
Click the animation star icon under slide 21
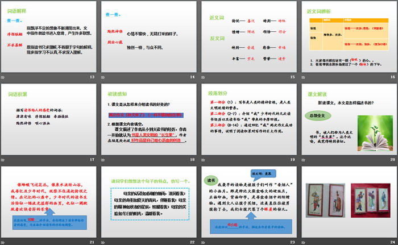pyautogui.click(x=3, y=243)
